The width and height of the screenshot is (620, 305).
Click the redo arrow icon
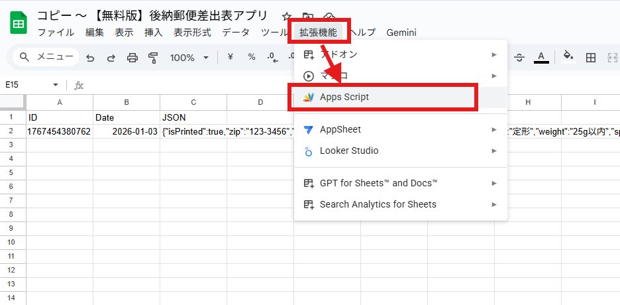click(111, 58)
